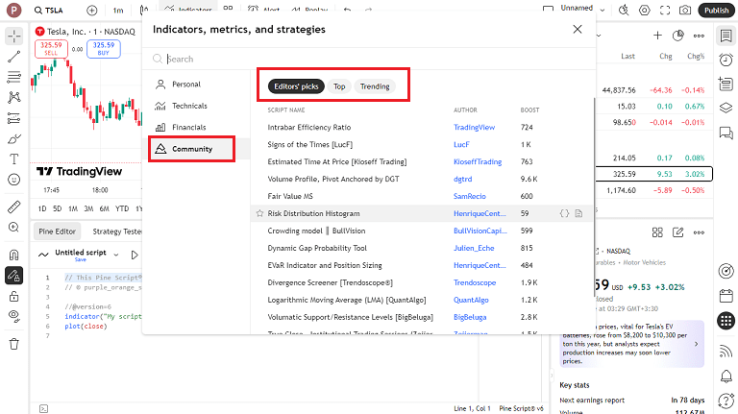738x414 pixels.
Task: Open the Measure ruler tool
Action: point(13,207)
